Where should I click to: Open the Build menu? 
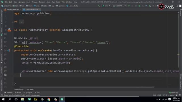48,2
